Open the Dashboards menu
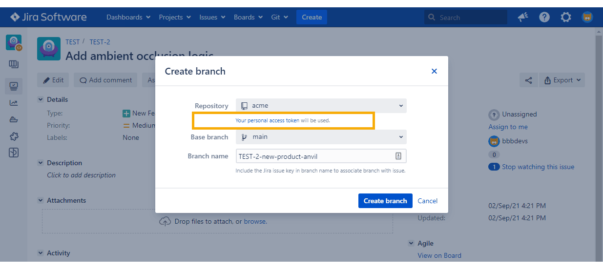Viewport: 603px width, 269px height. click(128, 17)
